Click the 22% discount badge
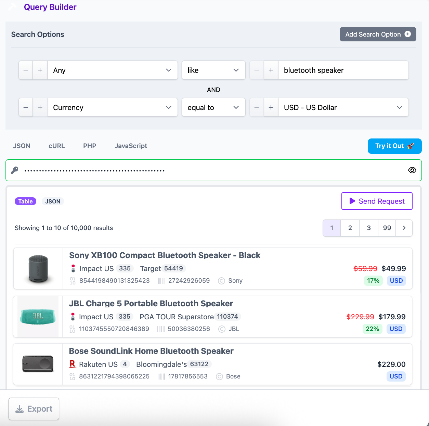This screenshot has height=426, width=429. (372, 329)
